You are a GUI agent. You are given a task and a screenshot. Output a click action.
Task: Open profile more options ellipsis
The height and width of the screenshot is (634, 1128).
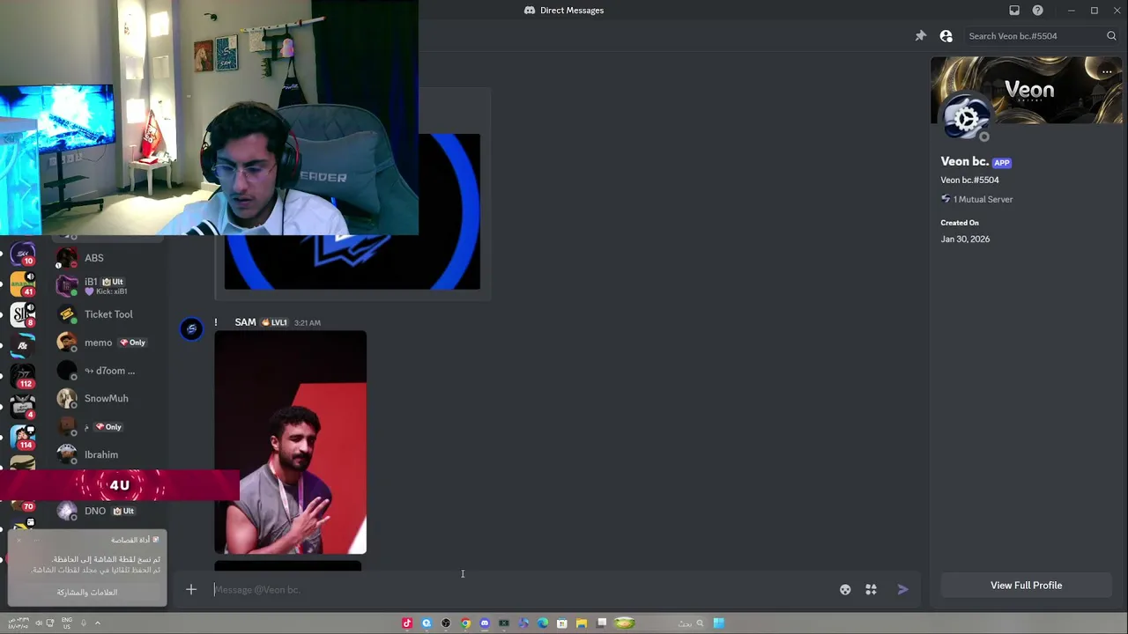pos(1107,71)
